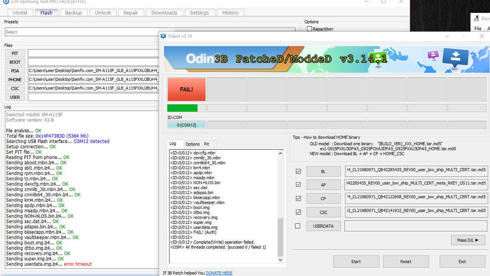Viewport: 490px width, 276px height.
Task: Click the USER file path field
Action: (93, 97)
